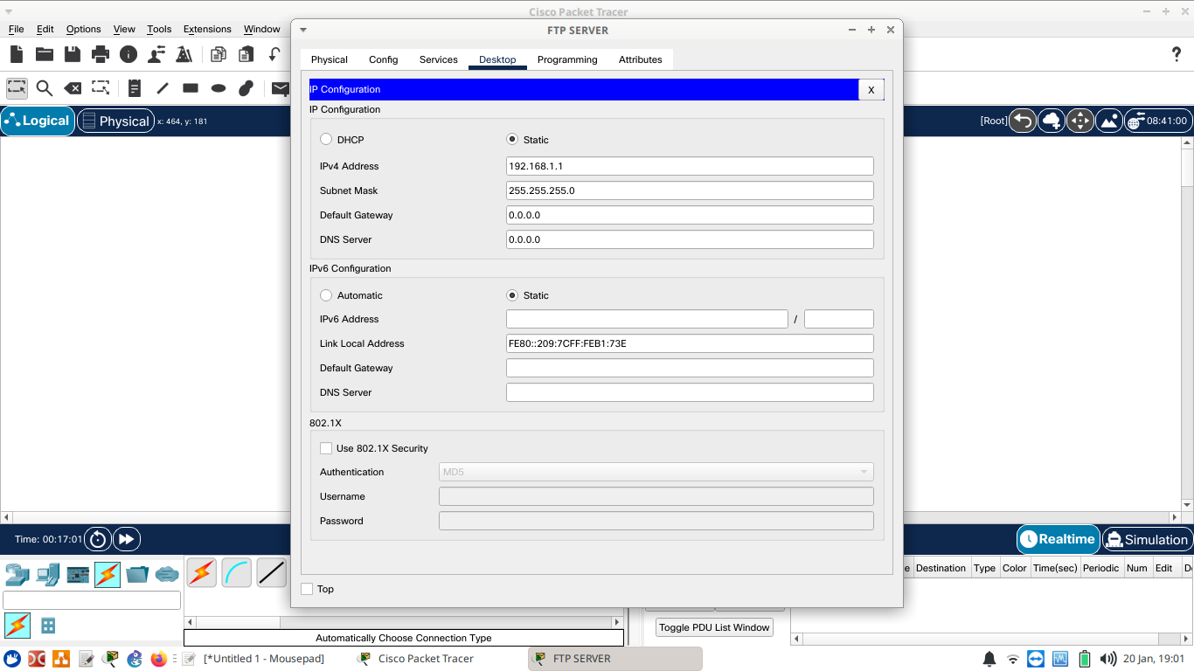Click the New file icon
The height and width of the screenshot is (671, 1194).
[17, 54]
